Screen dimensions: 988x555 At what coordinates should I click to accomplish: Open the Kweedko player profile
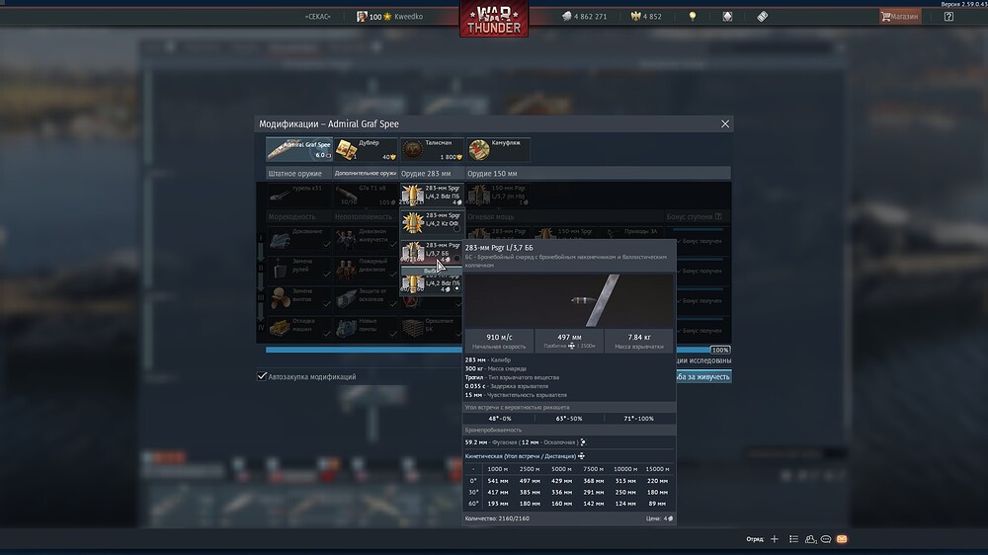(x=390, y=17)
